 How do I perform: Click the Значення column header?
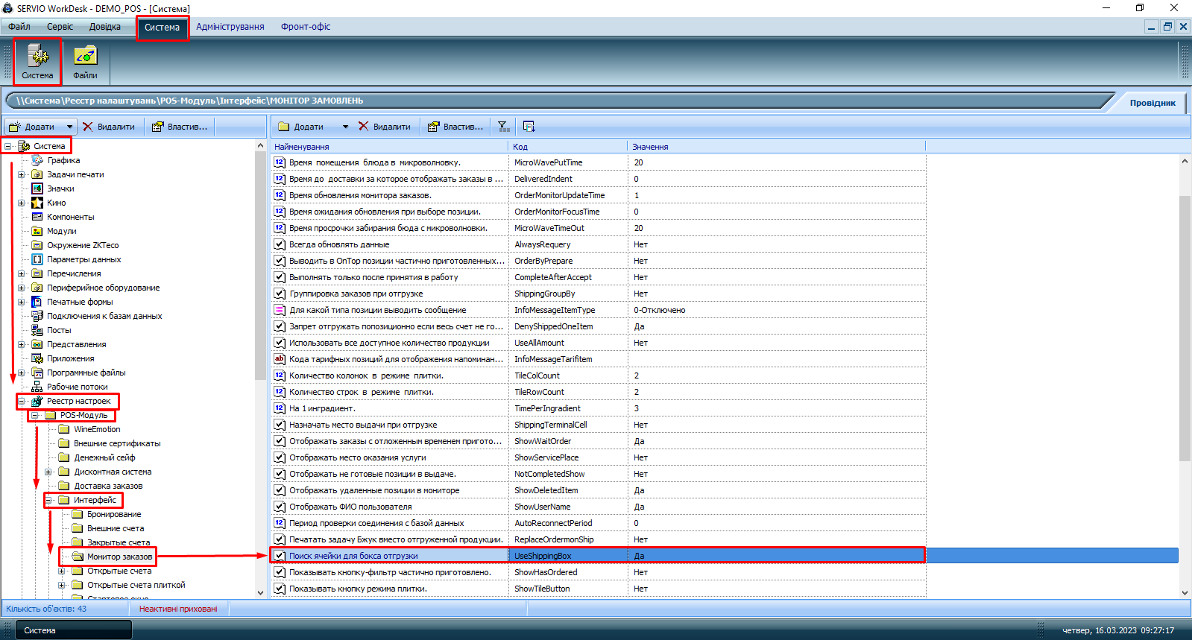(x=650, y=147)
